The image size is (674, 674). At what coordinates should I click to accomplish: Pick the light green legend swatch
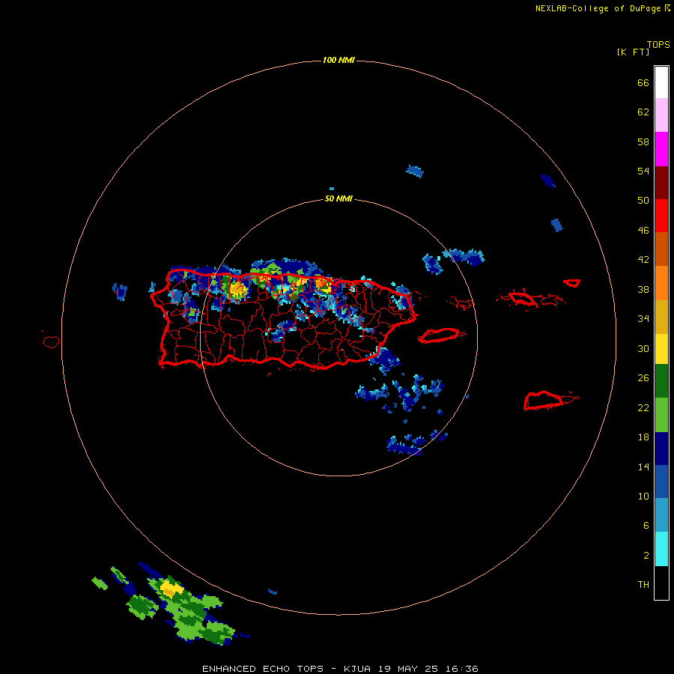point(661,415)
